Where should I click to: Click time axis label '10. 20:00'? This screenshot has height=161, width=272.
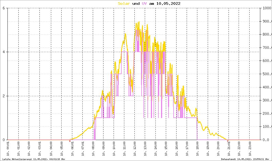218,149
